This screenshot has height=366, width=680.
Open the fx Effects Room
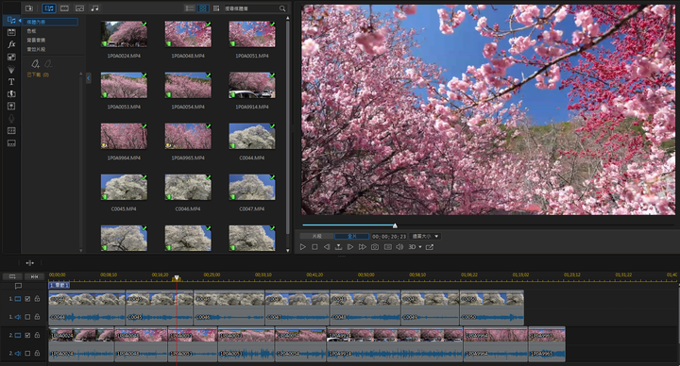click(11, 44)
